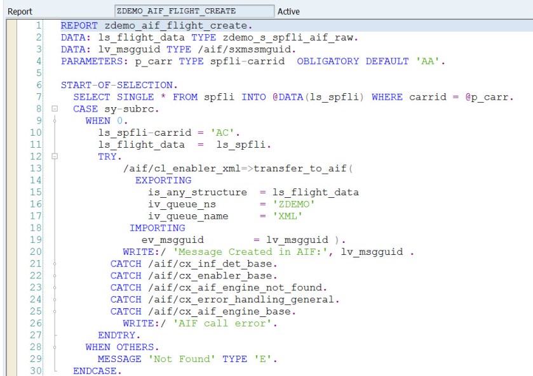Click line number 1 in the gutter
533x376 pixels.
[x=38, y=25]
